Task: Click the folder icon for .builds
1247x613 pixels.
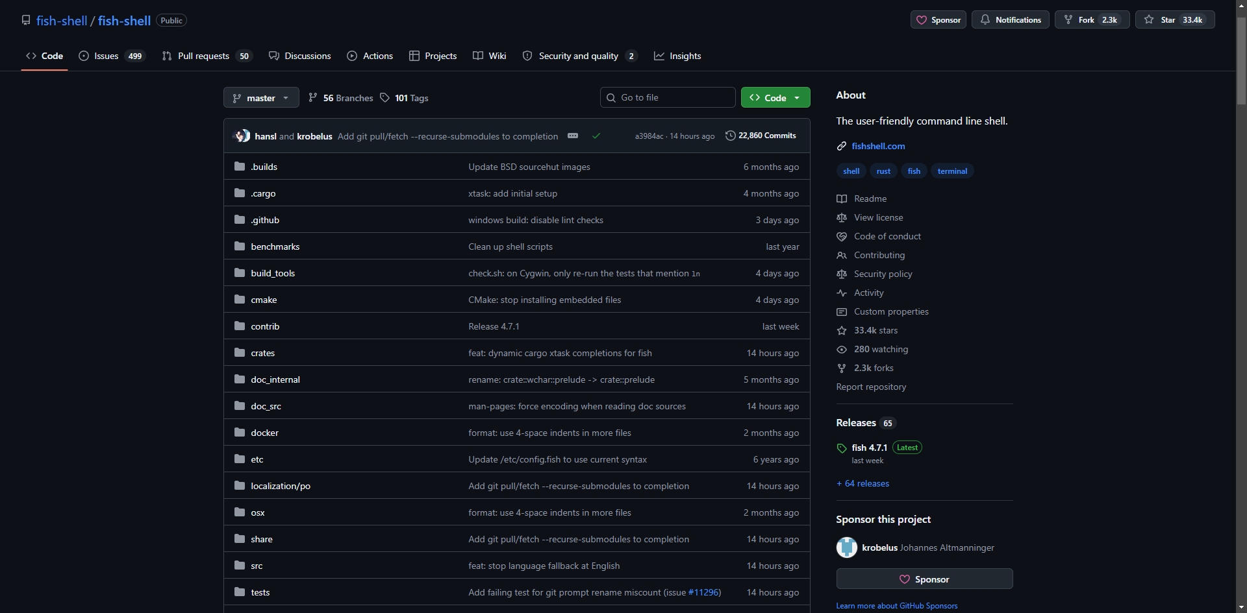Action: [240, 167]
